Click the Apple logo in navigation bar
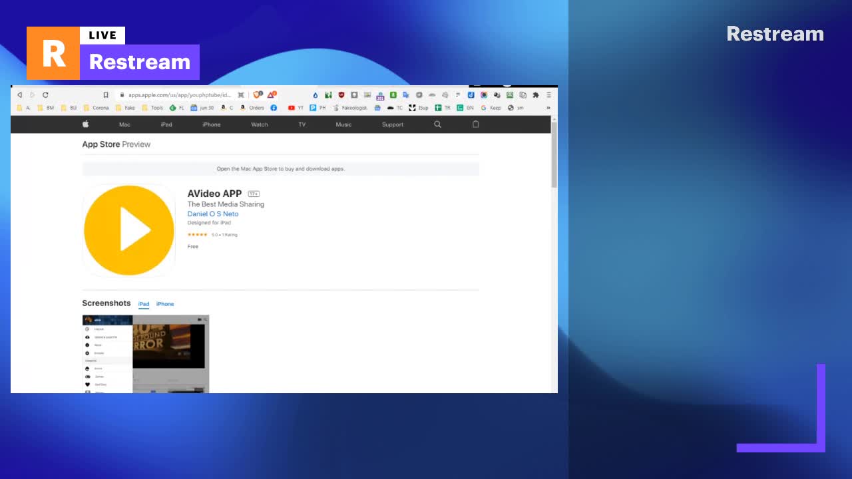Screen dimensions: 852x479 click(x=85, y=124)
